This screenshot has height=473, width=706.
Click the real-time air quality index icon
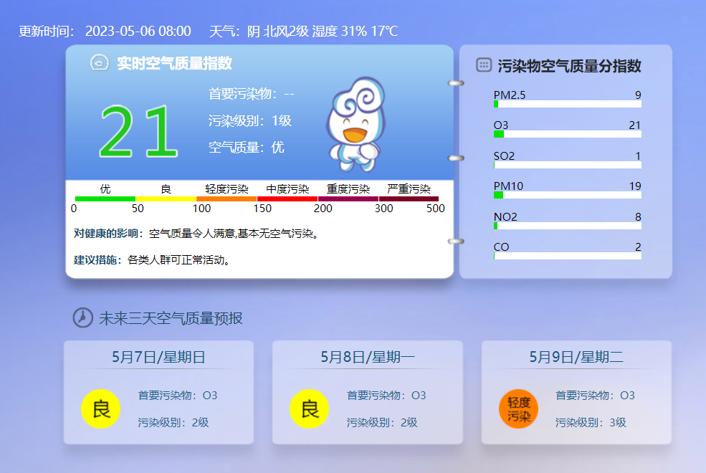[x=99, y=63]
